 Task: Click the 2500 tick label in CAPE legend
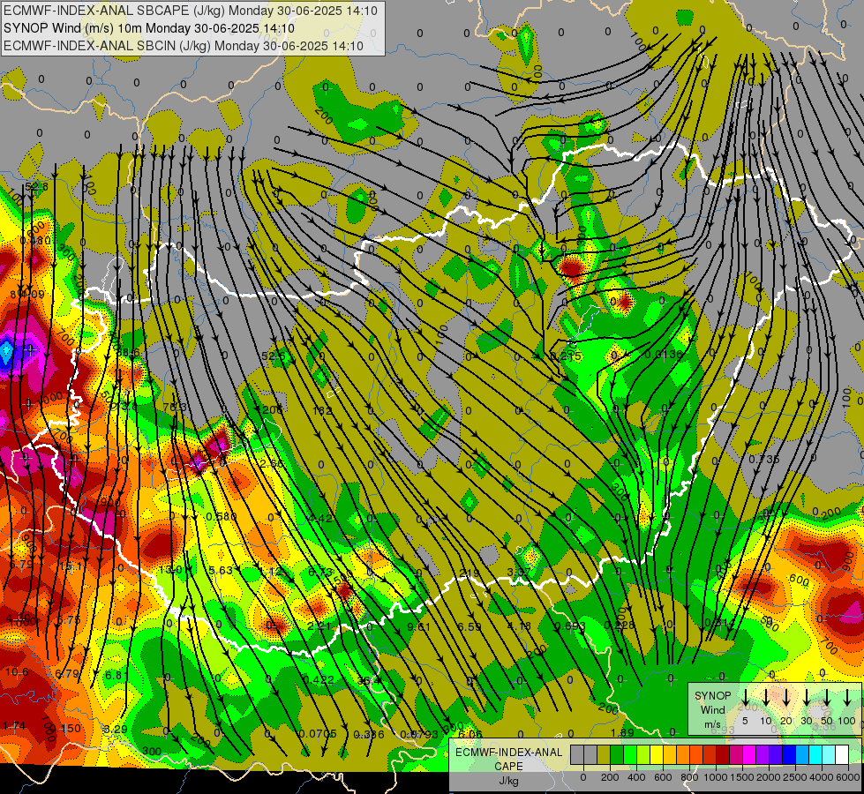(x=795, y=777)
